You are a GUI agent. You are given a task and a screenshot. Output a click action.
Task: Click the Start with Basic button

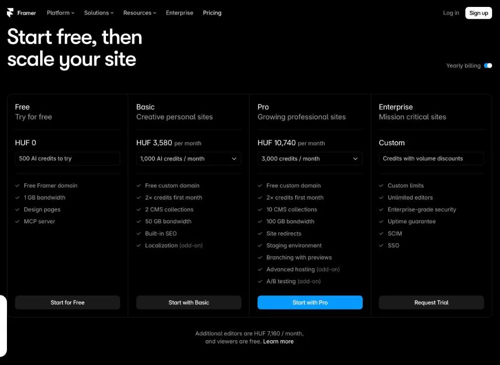point(189,303)
